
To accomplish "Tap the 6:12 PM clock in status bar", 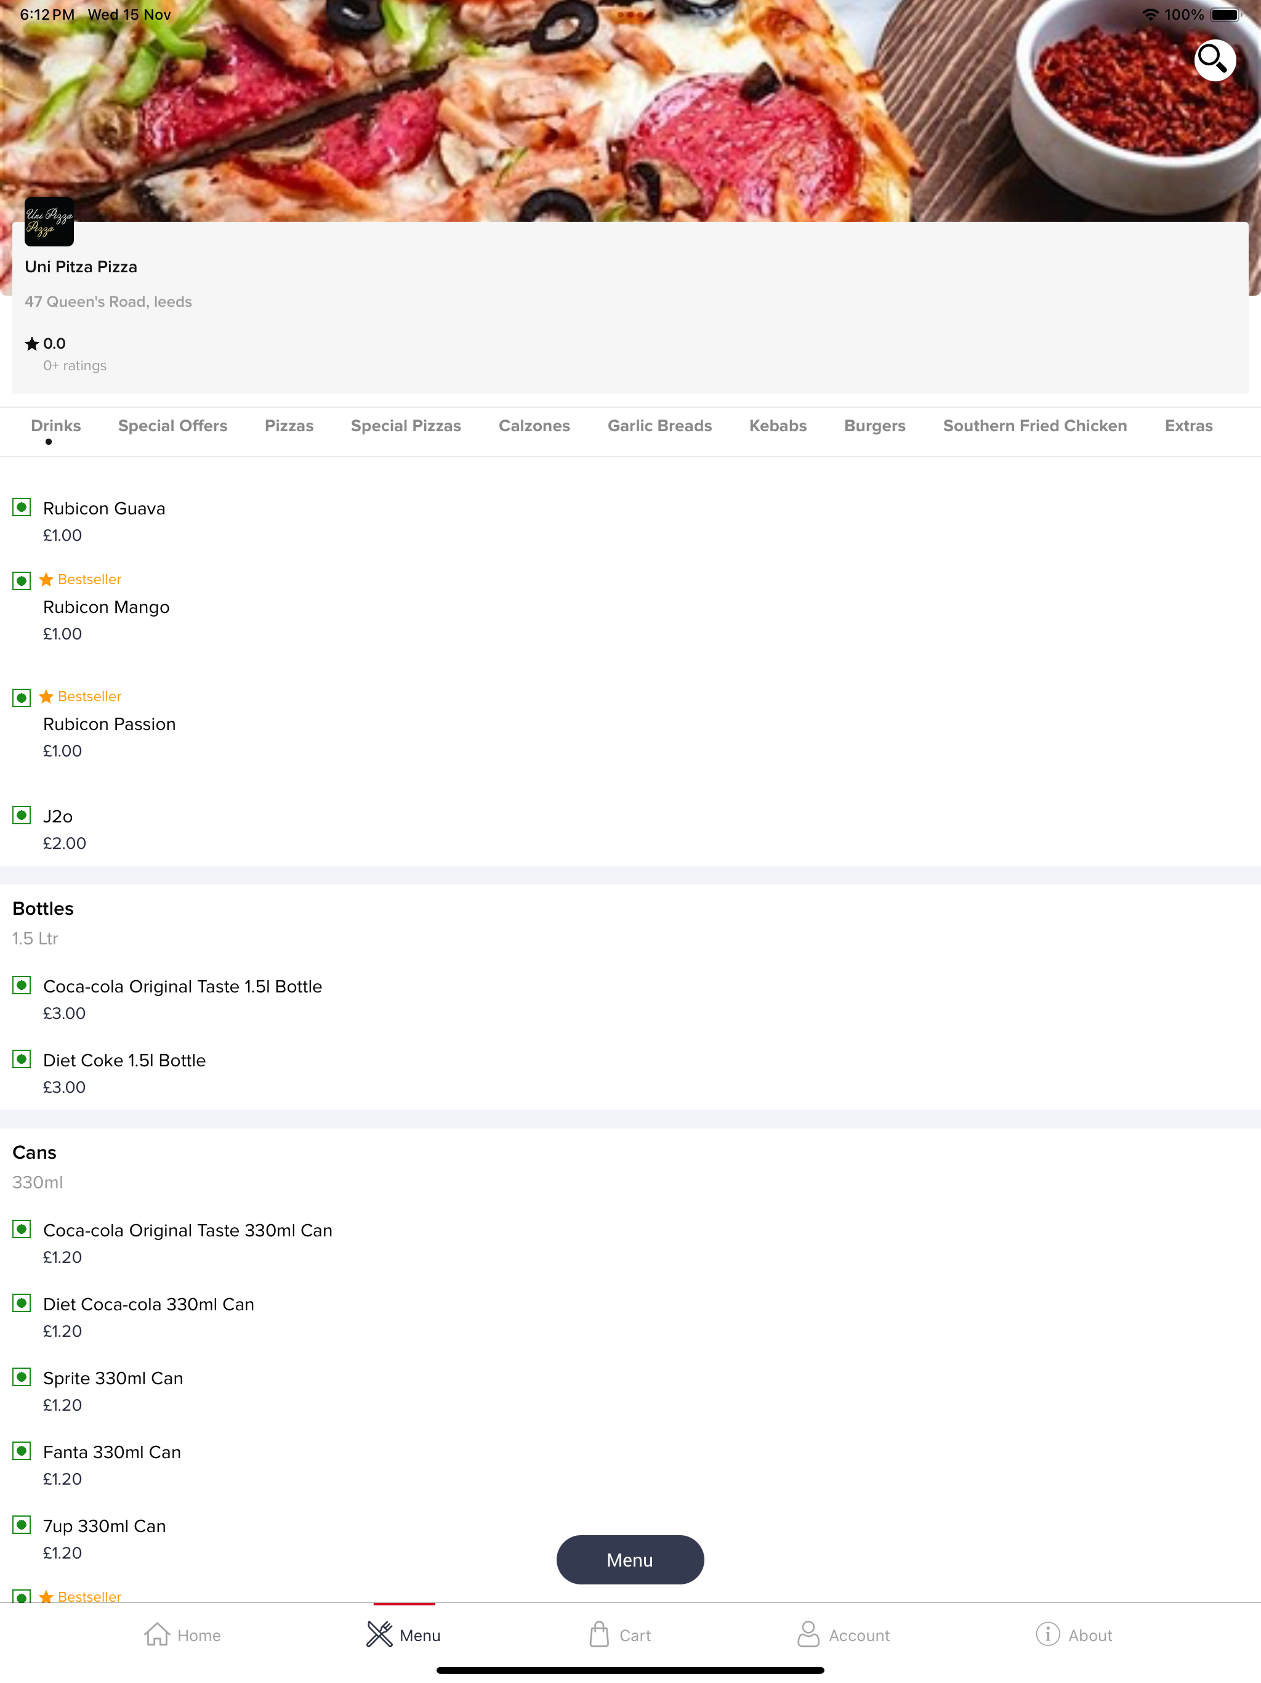I will [47, 14].
